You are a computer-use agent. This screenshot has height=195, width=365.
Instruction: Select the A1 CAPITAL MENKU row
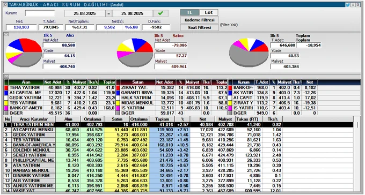point(178,130)
